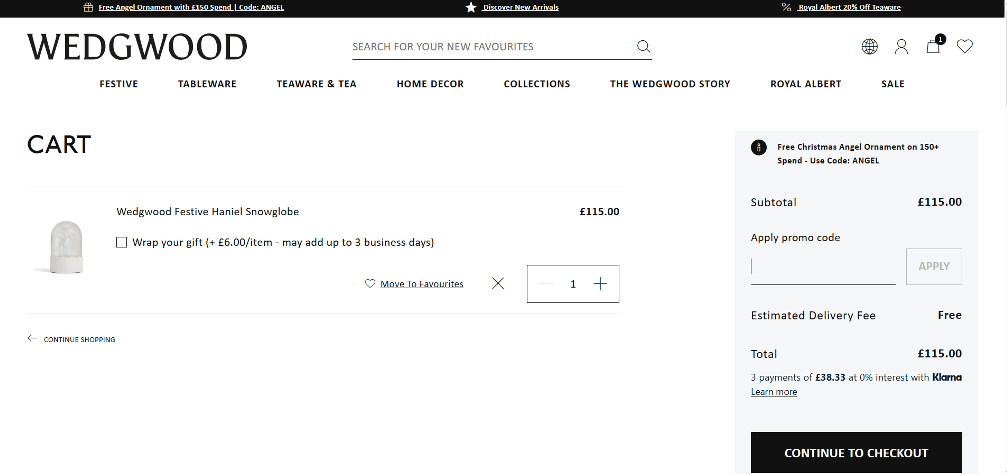Screen dimensions: 1007x474
Task: Remove the Haniel Snowglobe with the X icon
Action: click(x=498, y=284)
